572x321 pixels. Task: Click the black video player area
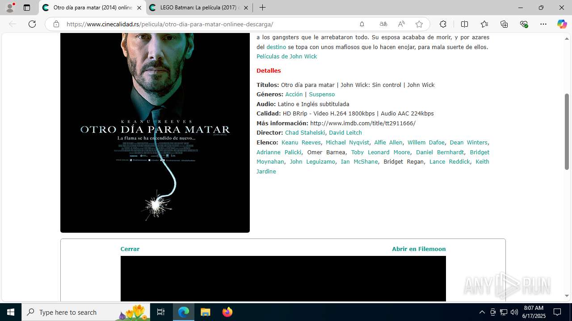click(283, 279)
